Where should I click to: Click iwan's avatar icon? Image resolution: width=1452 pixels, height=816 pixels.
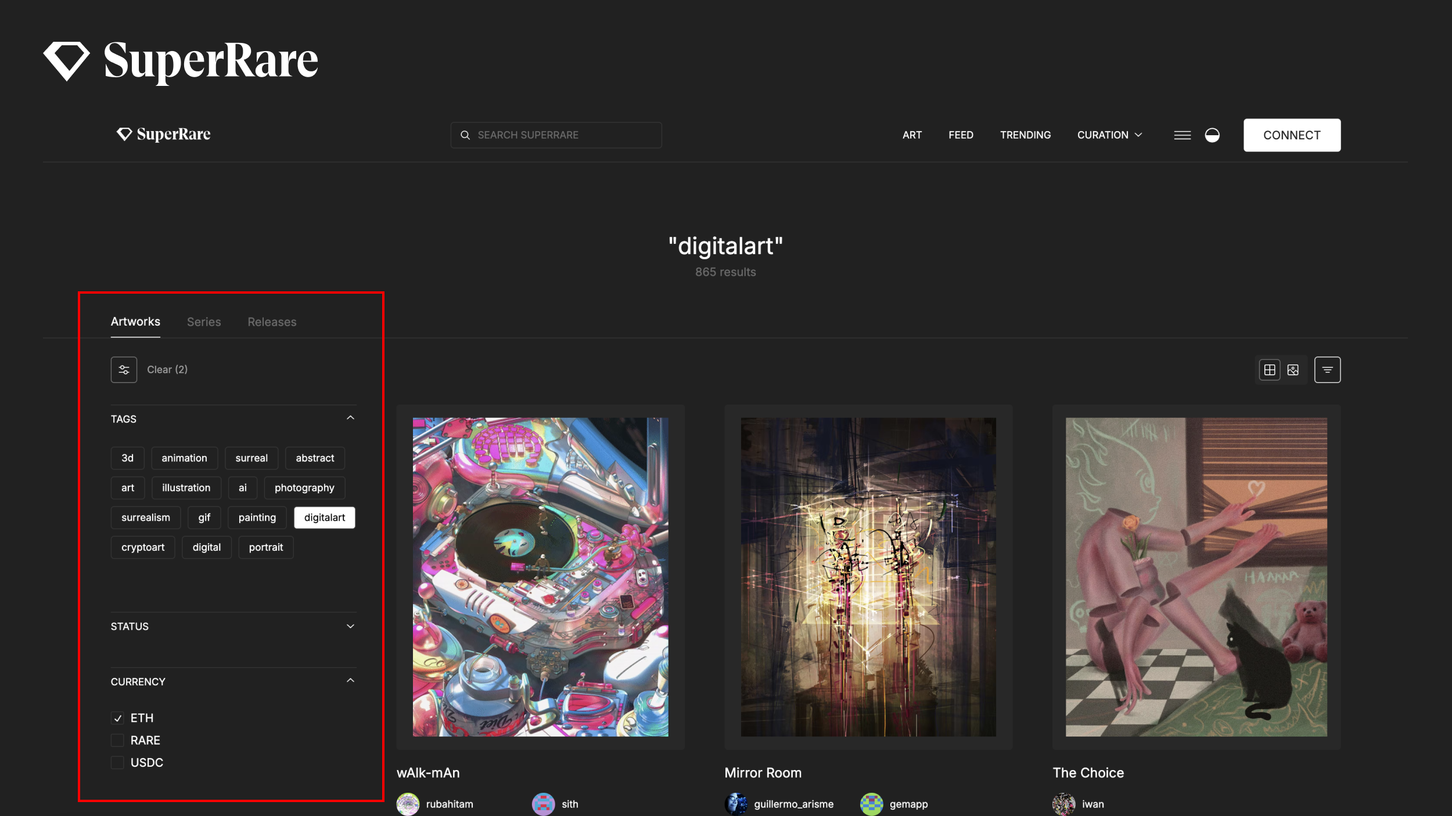(x=1063, y=804)
